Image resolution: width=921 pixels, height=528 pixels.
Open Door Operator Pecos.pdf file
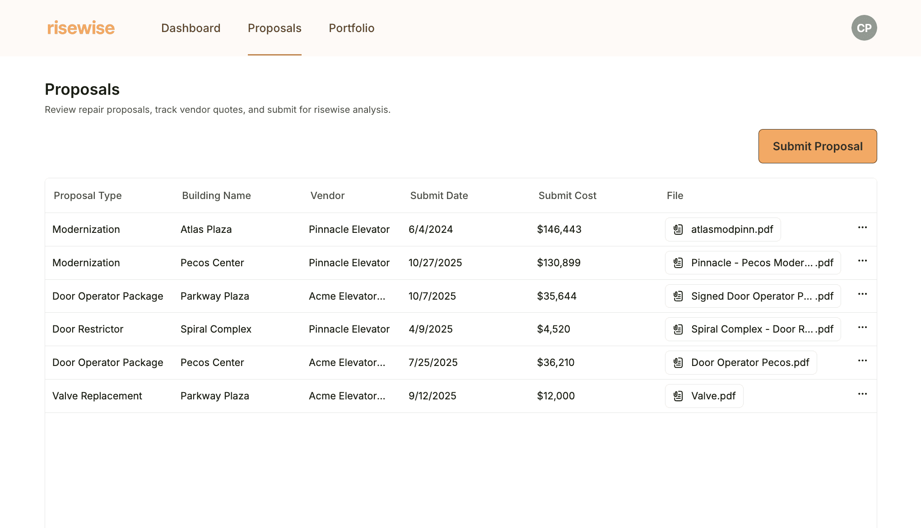tap(741, 363)
